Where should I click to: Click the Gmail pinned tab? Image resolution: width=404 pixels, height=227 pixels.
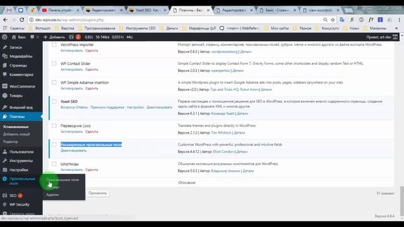click(x=9, y=10)
